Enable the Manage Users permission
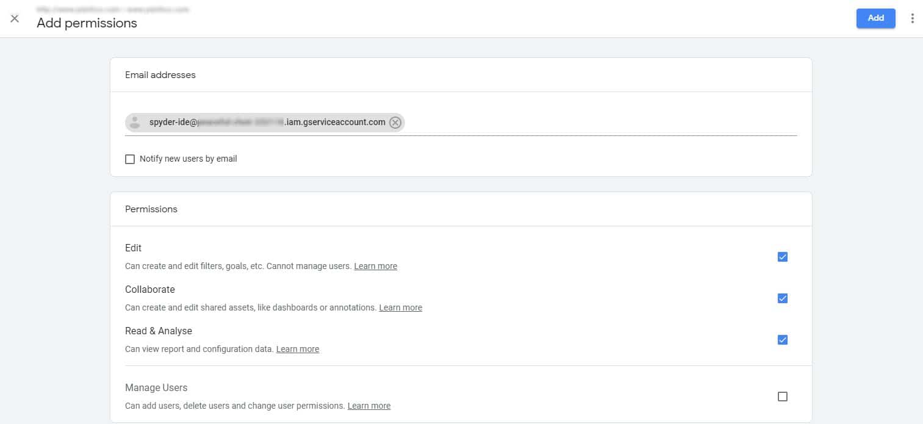Image resolution: width=923 pixels, height=424 pixels. (x=782, y=396)
